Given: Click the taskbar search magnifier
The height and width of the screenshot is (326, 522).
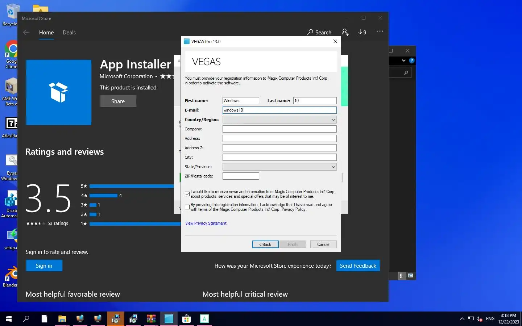Looking at the screenshot, I should coord(26,319).
